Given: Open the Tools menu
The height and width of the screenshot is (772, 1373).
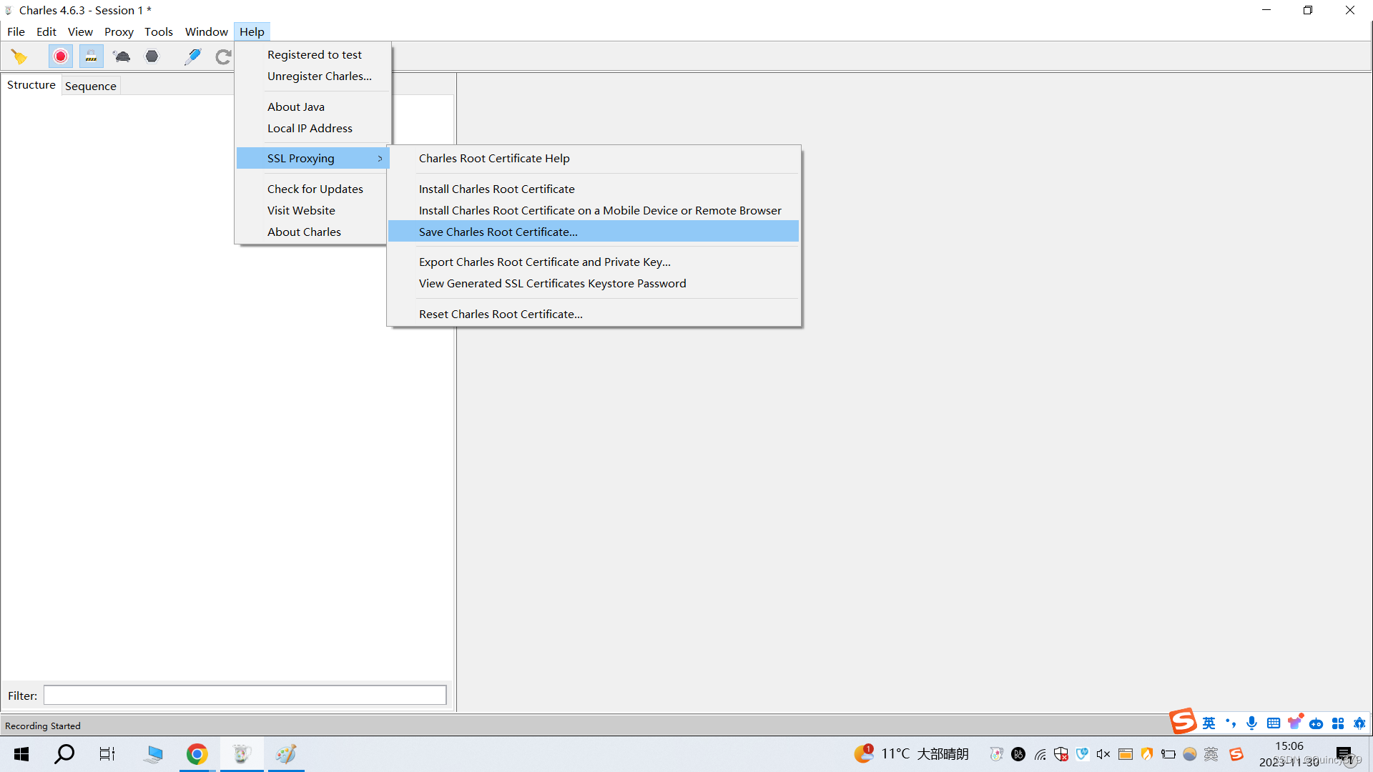Looking at the screenshot, I should pyautogui.click(x=158, y=31).
